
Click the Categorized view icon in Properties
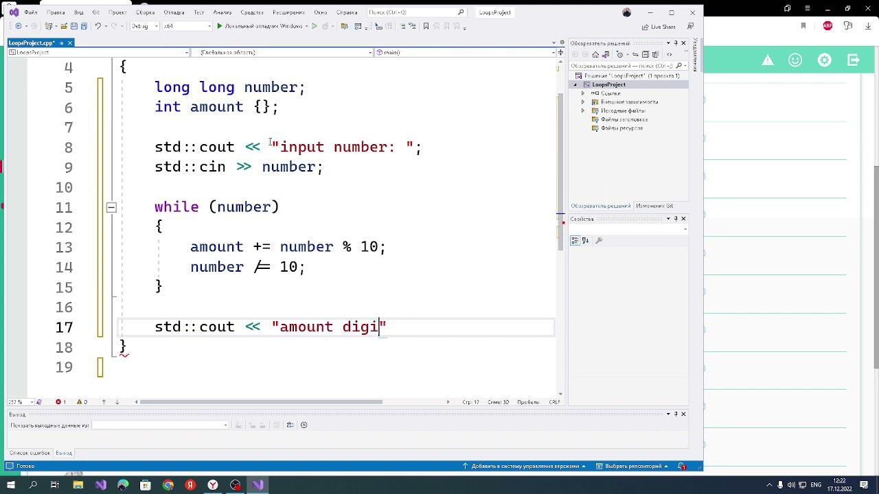point(575,240)
